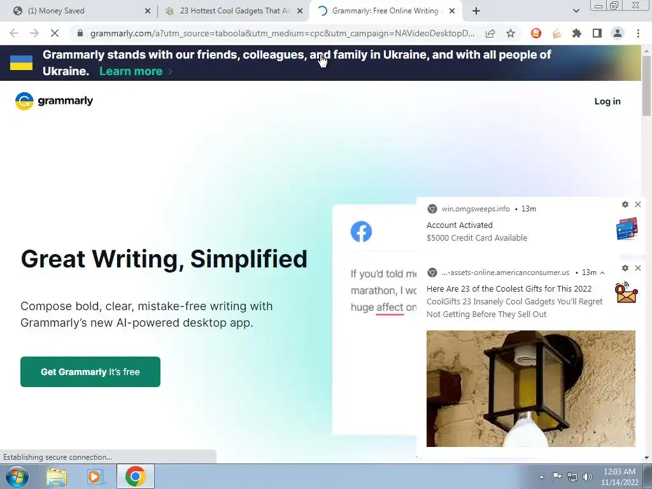Open settings gear of omgsweeps notification
652x489 pixels.
coord(625,204)
